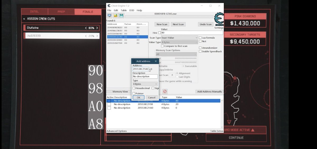This screenshot has width=317, height=149.
Task: Toggle the Hex checkbox
Action: (159, 33)
